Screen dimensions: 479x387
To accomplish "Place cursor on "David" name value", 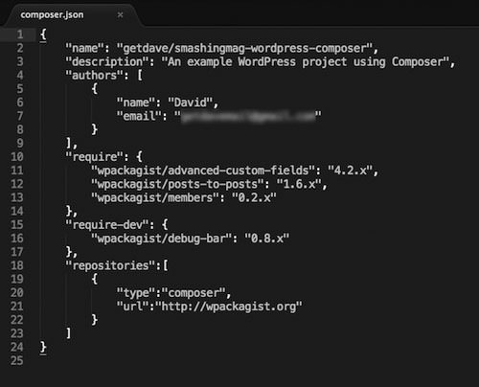I will pos(191,102).
